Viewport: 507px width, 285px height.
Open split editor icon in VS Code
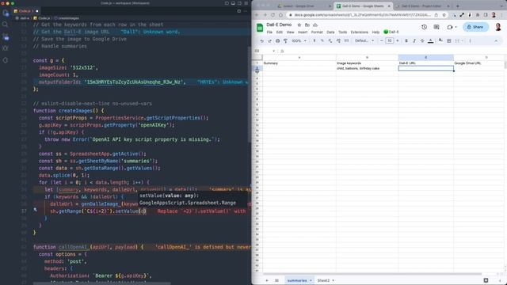[239, 11]
